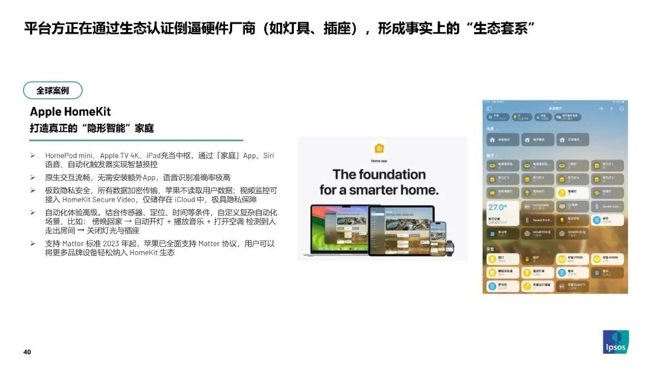Viewport: 653px width, 367px height.
Task: Toggle the Savant Host tile
Action: click(x=608, y=206)
